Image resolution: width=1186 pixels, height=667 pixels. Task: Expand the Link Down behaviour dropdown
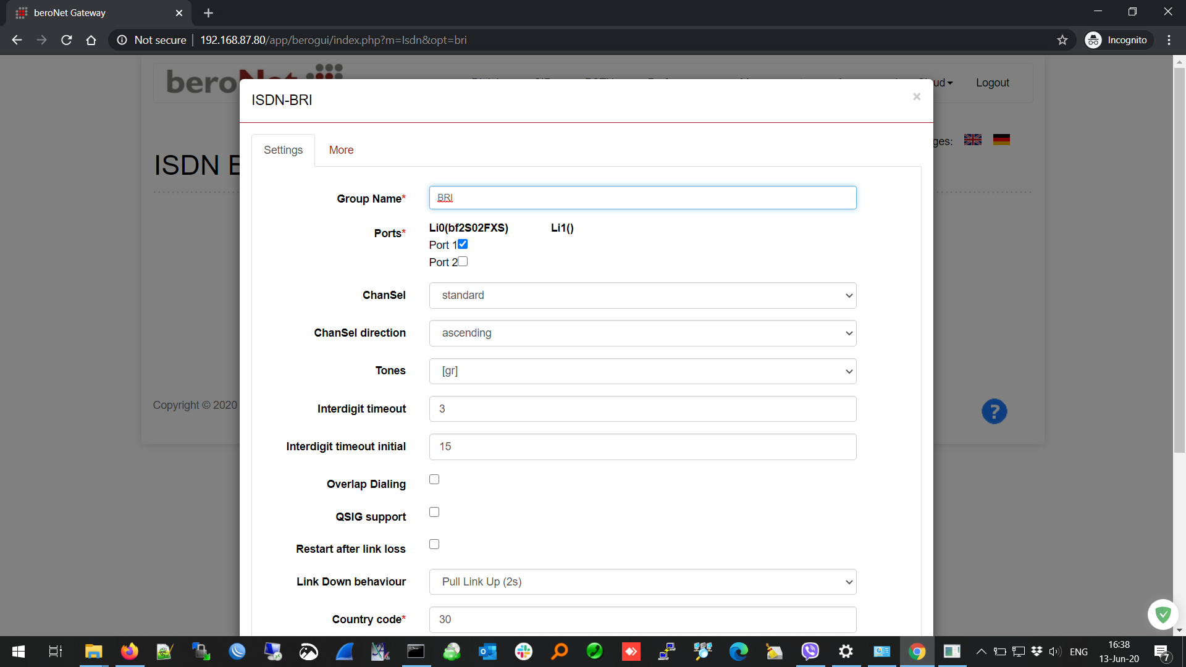click(642, 582)
